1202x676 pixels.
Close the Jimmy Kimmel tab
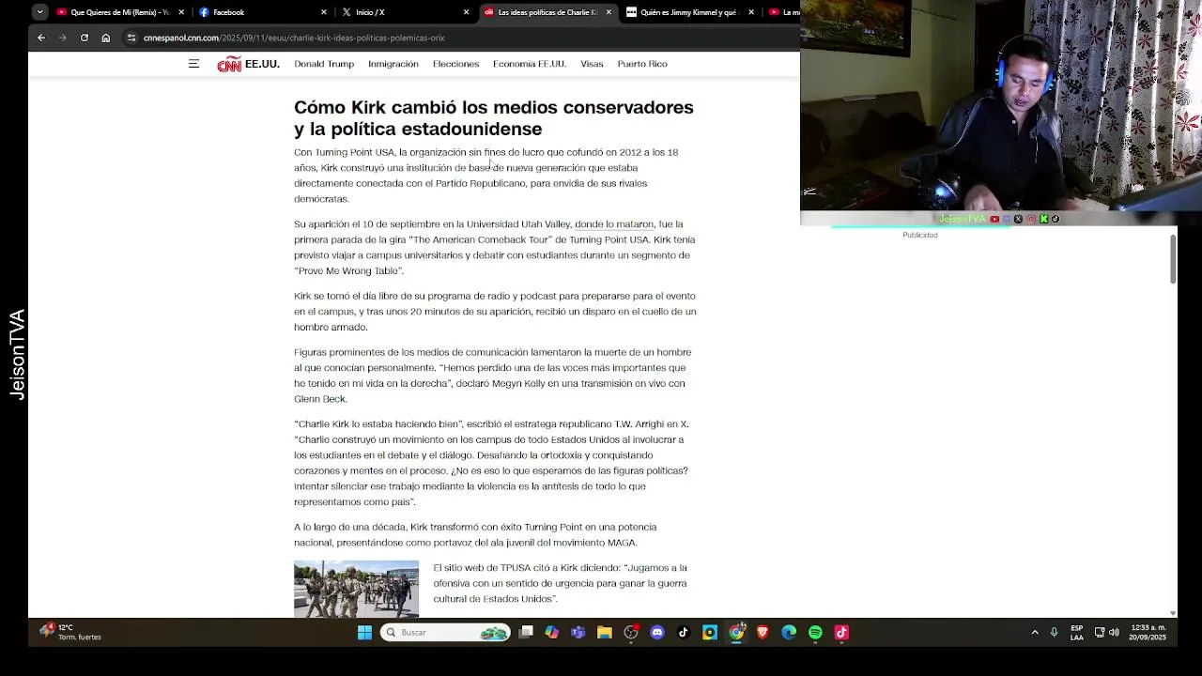pos(751,12)
